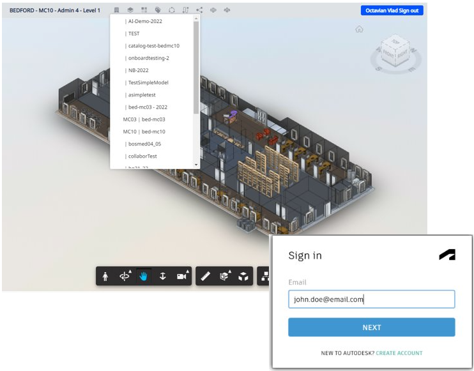This screenshot has height=371, width=474.
Task: Click the RIGHT face of the view cube
Action: point(402,54)
